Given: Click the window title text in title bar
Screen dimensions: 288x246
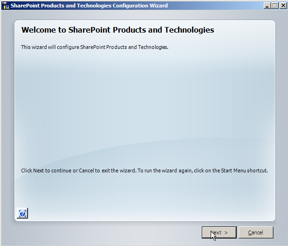Looking at the screenshot, I should 89,6.
